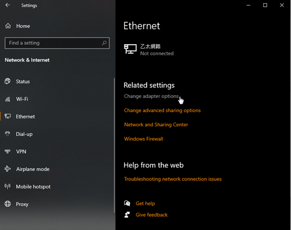Click the Dial-up phone icon
The height and width of the screenshot is (230, 291).
coord(7,134)
